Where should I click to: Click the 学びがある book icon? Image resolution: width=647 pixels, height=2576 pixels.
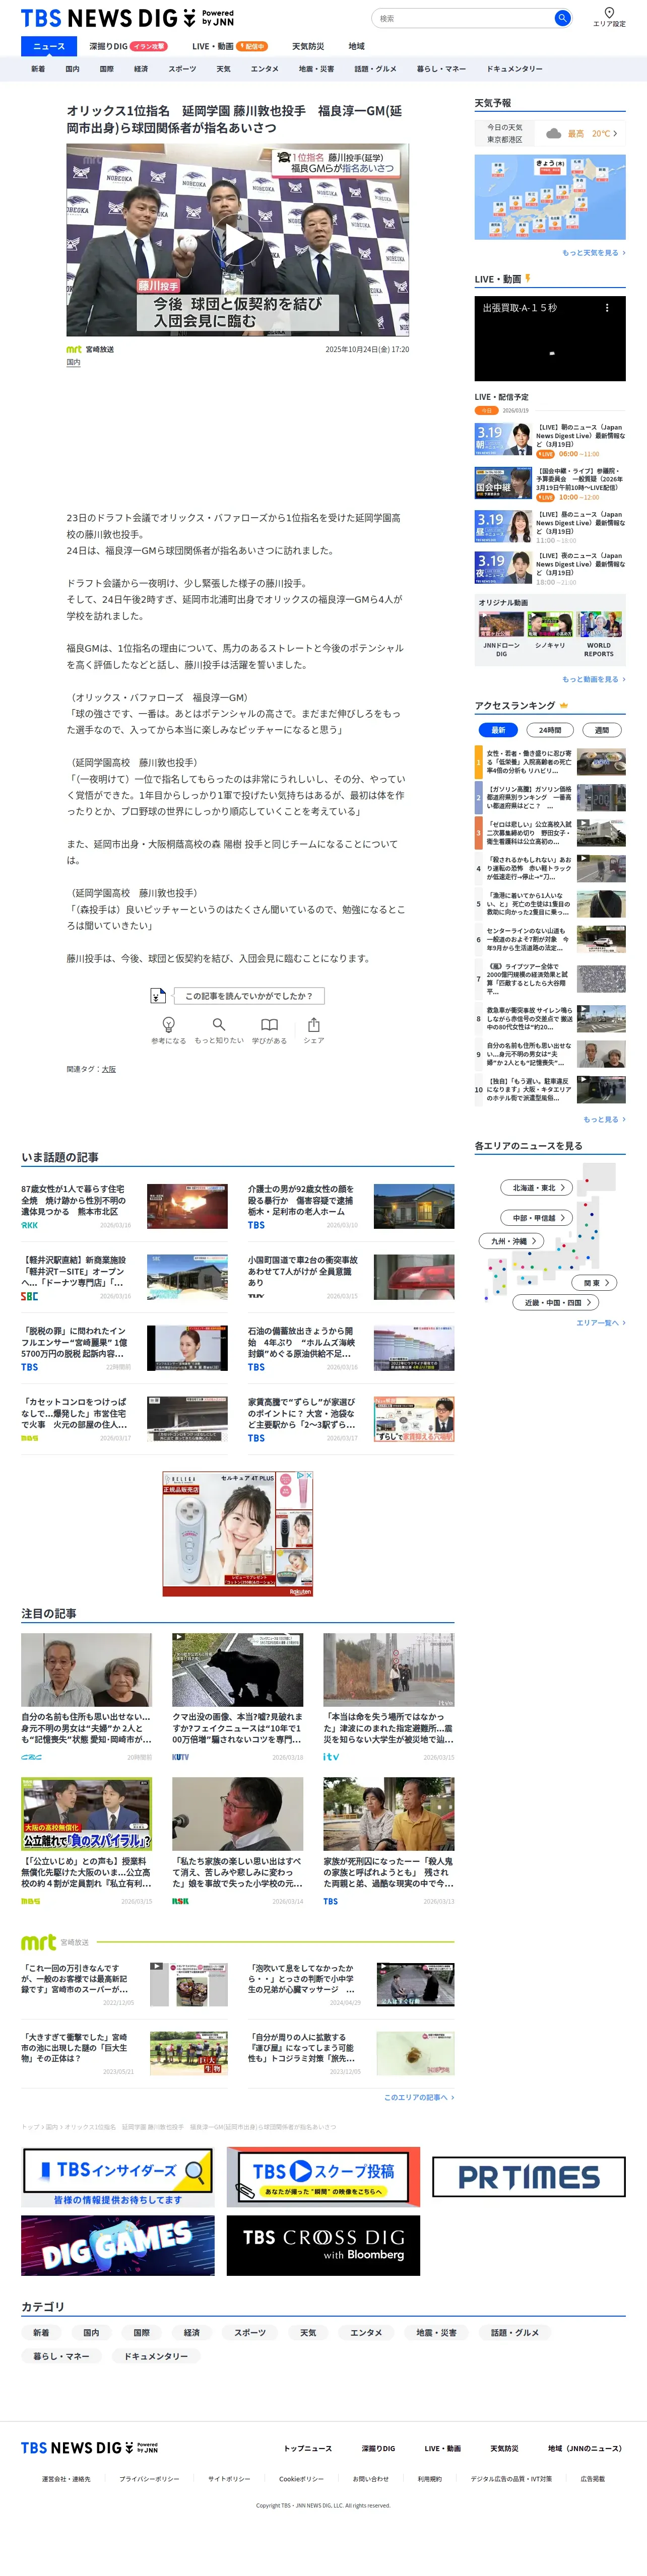click(x=269, y=1024)
